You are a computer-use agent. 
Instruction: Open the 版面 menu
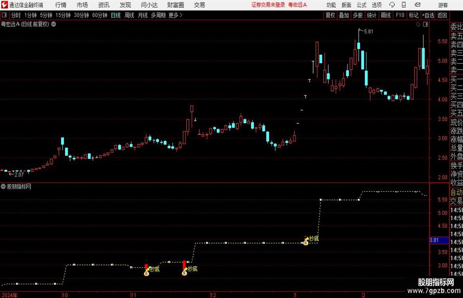click(346, 5)
